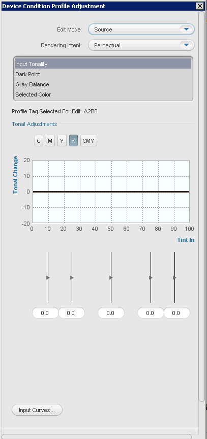
Task: Toggle the K channel button
Action: tap(73, 141)
